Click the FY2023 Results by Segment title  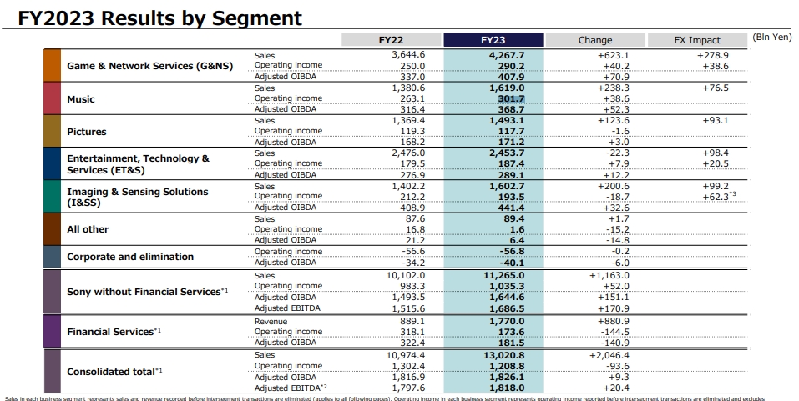coord(154,18)
